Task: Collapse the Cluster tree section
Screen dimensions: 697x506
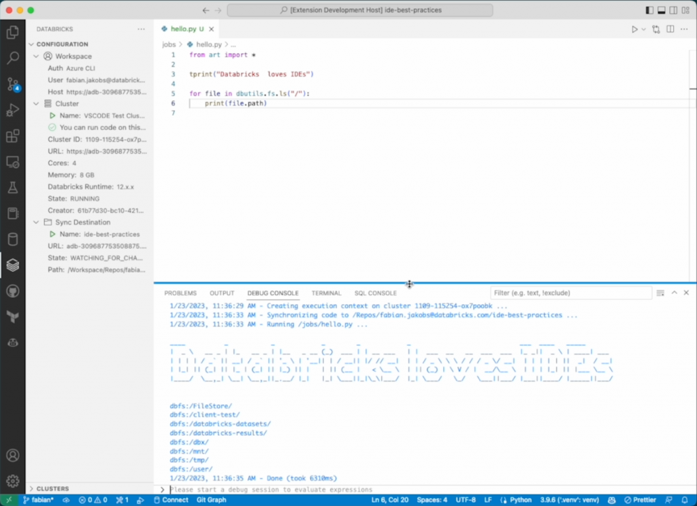Action: (x=37, y=103)
